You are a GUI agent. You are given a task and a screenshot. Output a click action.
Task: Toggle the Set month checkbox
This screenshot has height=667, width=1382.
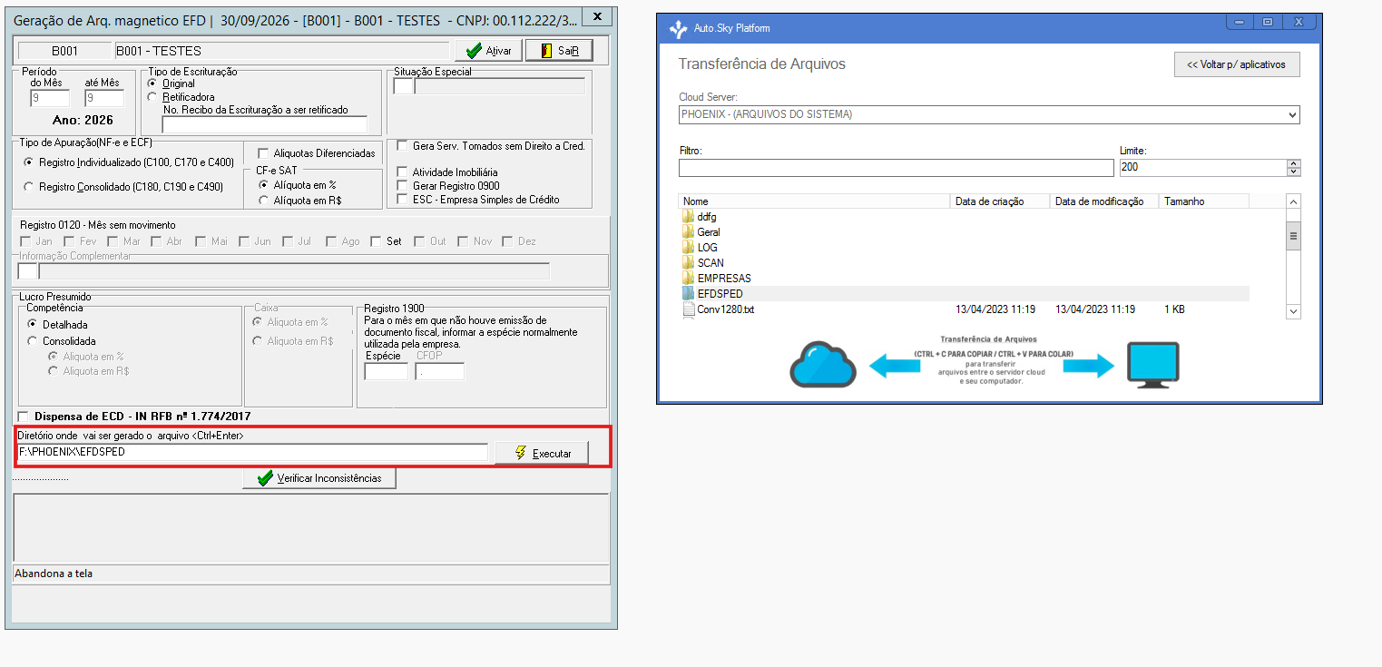[376, 241]
